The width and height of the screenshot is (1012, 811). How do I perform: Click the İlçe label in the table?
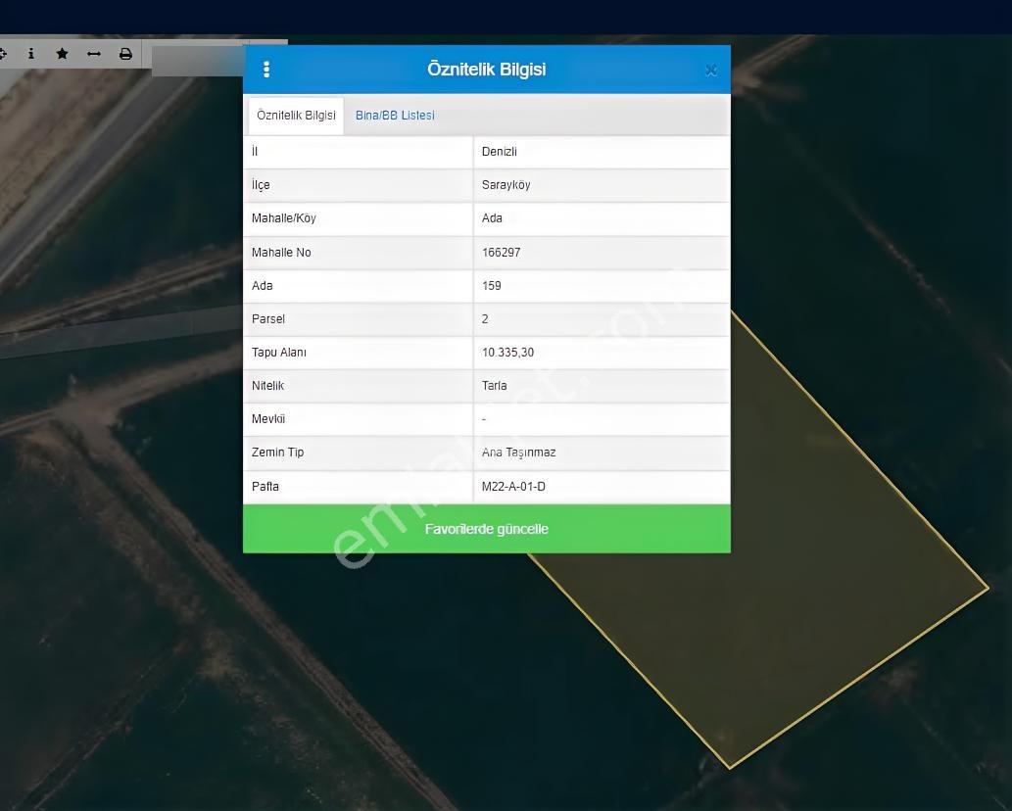(261, 185)
